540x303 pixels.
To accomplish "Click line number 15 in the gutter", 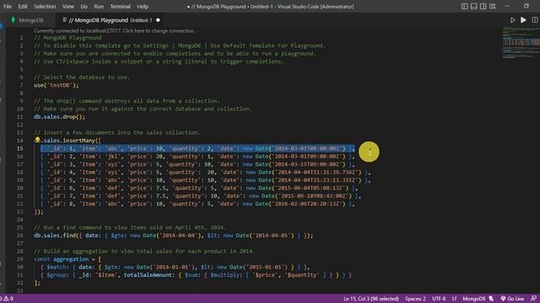I will [20, 148].
